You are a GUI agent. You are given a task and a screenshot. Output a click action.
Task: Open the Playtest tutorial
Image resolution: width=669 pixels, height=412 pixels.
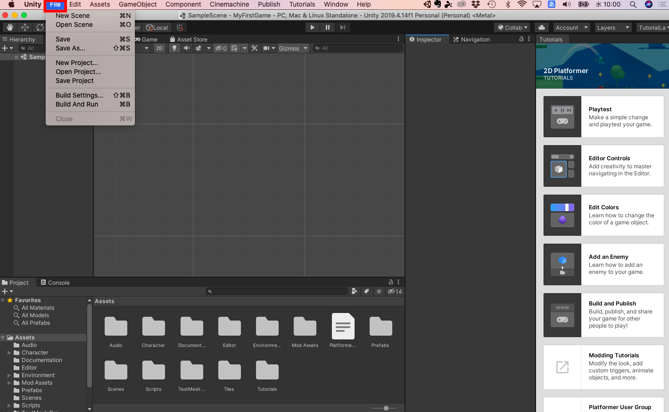coord(603,116)
